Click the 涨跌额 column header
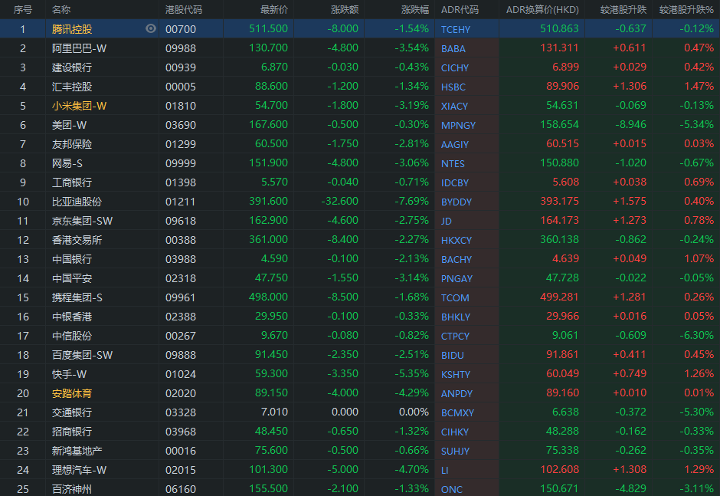720x496 pixels. pos(344,10)
